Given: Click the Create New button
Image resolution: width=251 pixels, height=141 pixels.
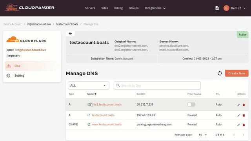Looking at the screenshot, I should click(x=237, y=73).
